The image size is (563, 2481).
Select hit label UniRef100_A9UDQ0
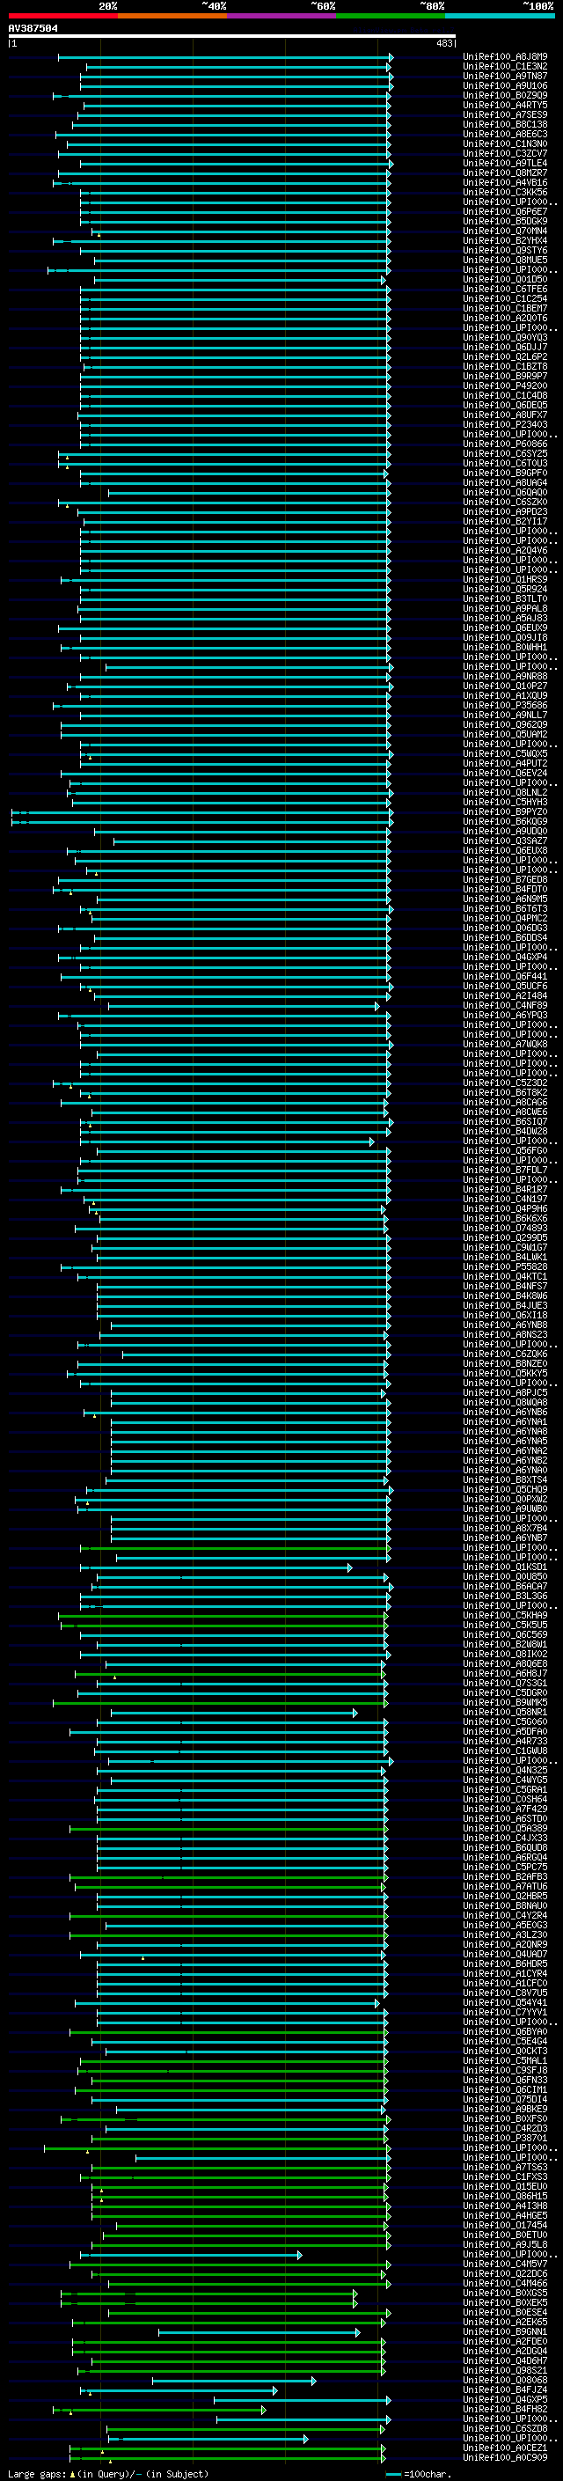tap(505, 831)
